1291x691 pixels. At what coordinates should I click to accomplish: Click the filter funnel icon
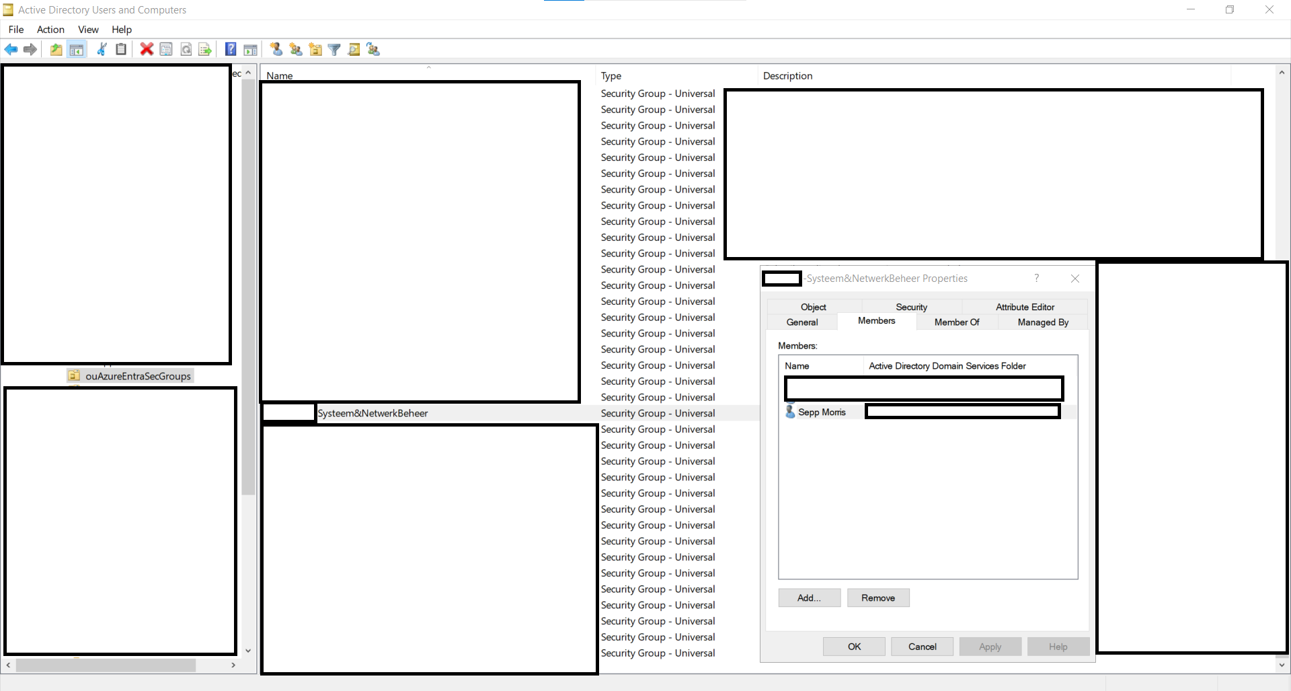pos(334,49)
